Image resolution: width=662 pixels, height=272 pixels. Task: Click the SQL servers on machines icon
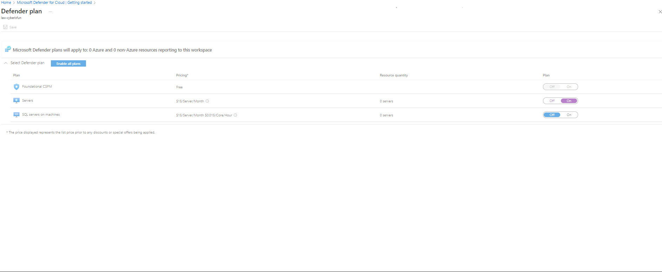click(x=16, y=115)
